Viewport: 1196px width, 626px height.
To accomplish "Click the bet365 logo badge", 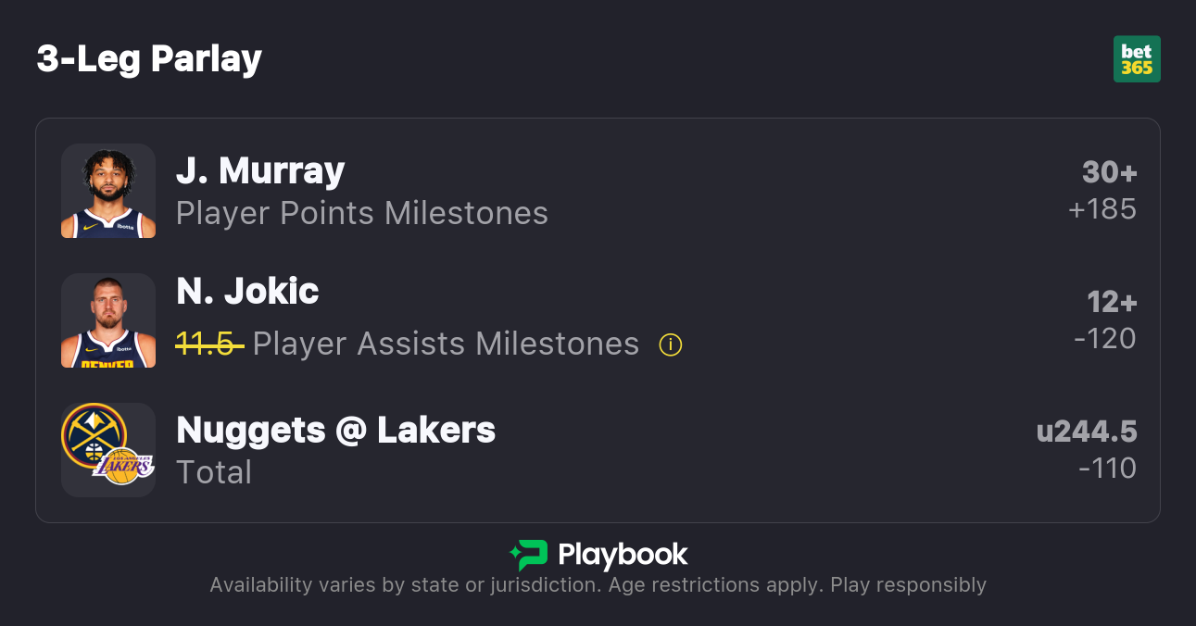I will pos(1137,59).
